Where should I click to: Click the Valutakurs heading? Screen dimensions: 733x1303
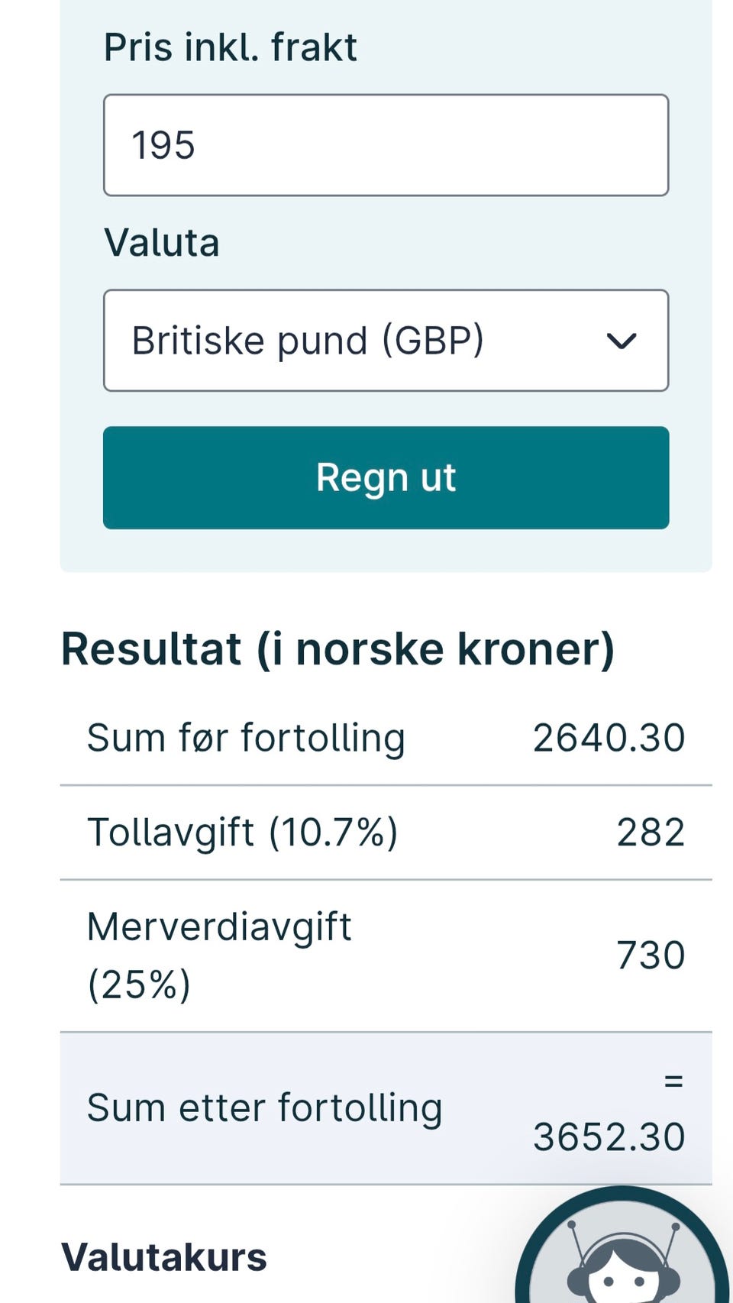(164, 1257)
